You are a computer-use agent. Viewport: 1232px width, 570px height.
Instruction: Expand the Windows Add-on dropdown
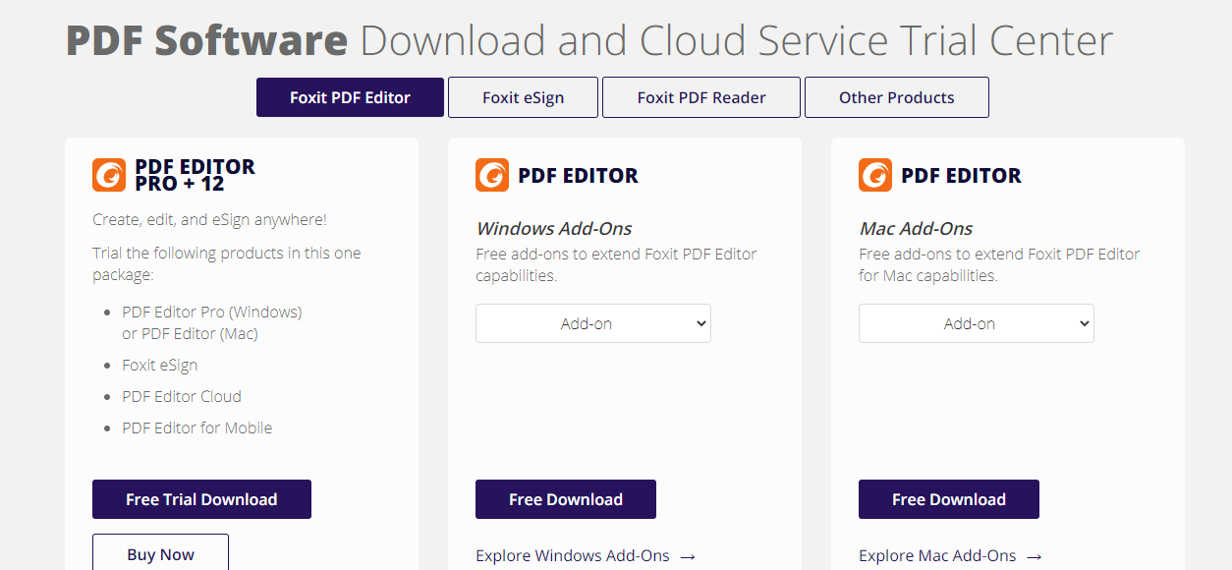(593, 323)
